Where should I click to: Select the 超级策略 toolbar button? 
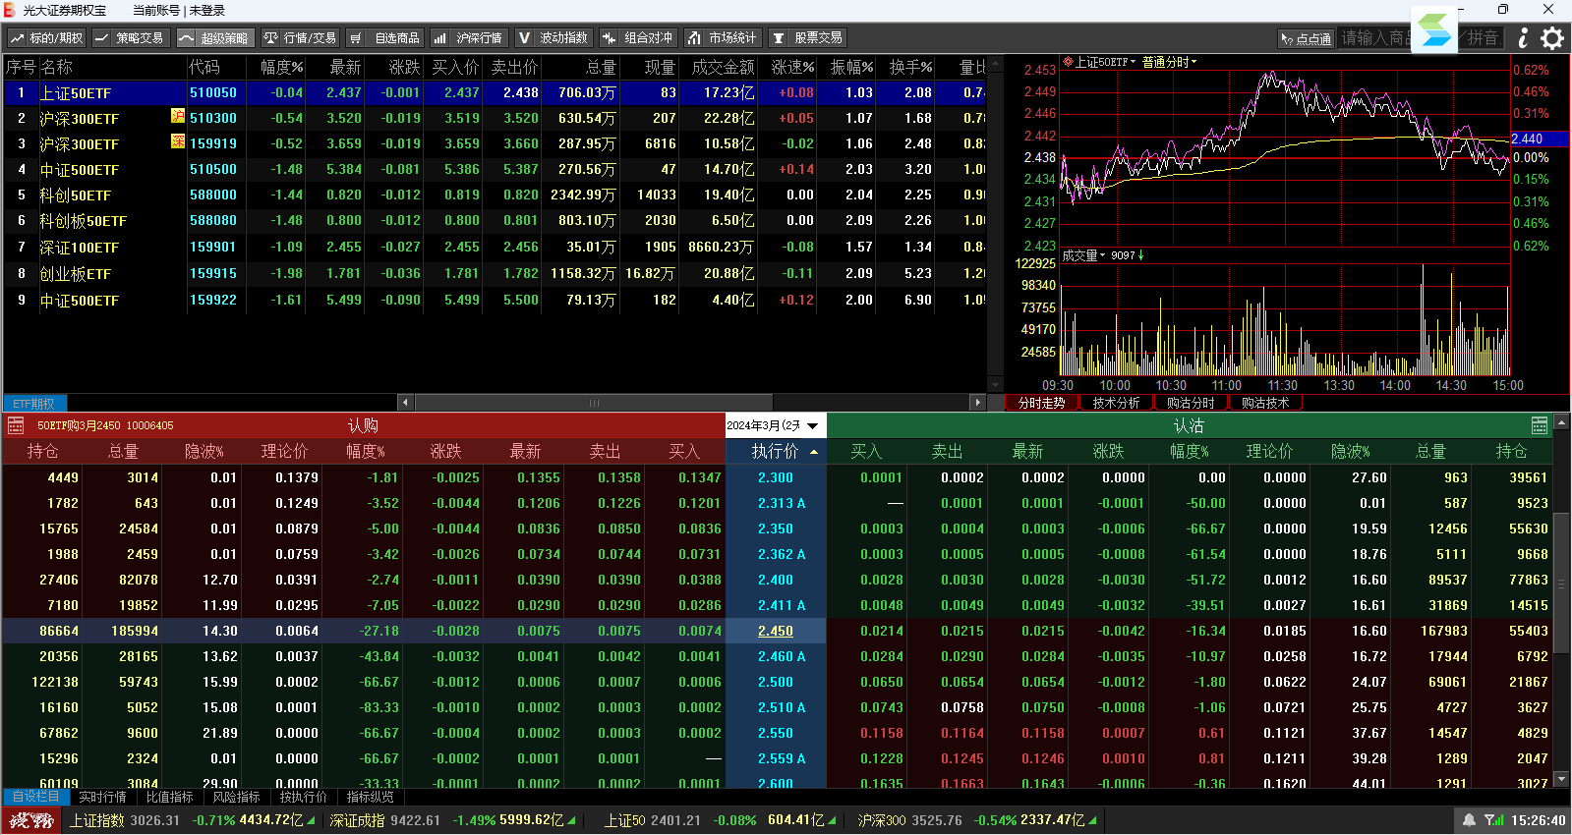pyautogui.click(x=214, y=38)
